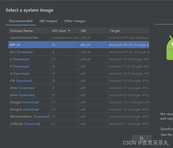
Task: Click the refresh icon button below the table
Action: tap(142, 138)
